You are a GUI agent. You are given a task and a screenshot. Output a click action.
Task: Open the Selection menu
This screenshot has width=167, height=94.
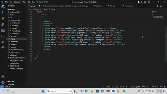(17, 2)
